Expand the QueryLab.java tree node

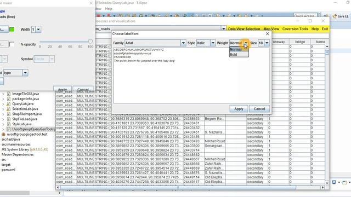pyautogui.click(x=3, y=104)
